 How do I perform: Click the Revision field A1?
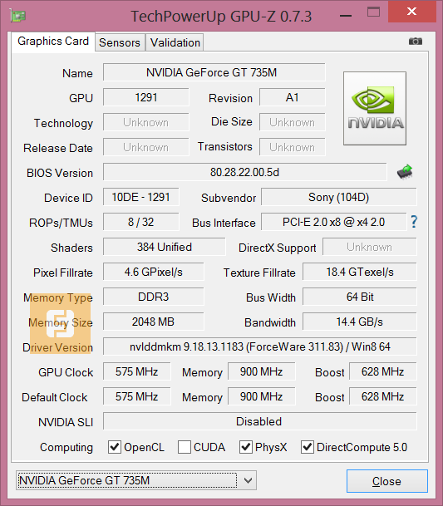[x=293, y=97]
